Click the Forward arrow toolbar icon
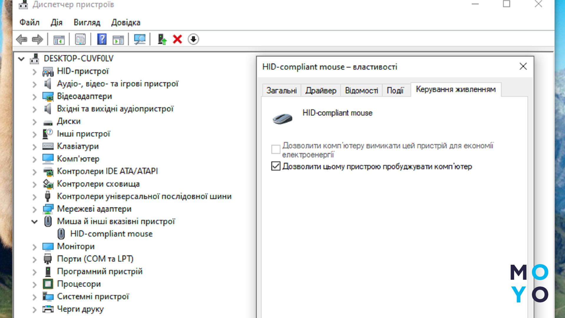 point(37,39)
